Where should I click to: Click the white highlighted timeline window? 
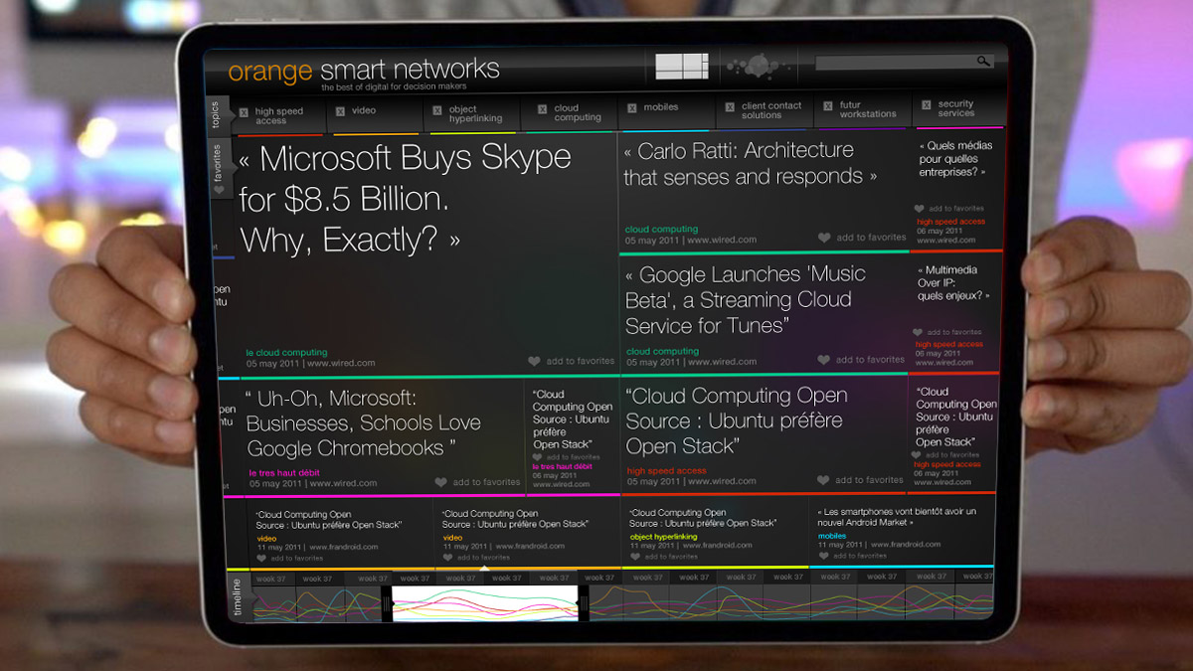[x=485, y=603]
